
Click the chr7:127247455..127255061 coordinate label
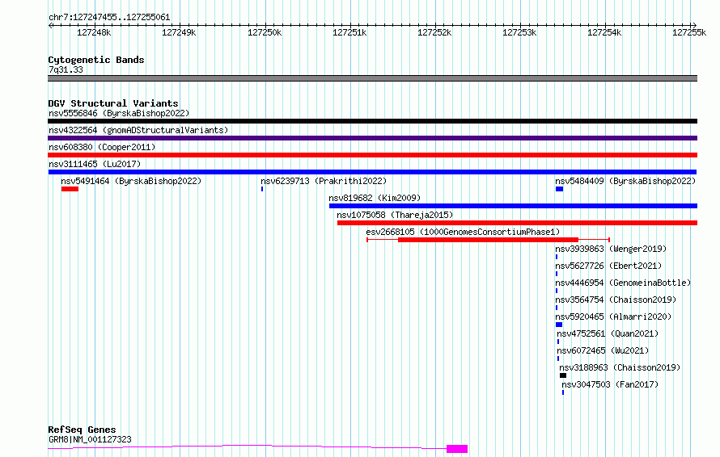tap(109, 18)
